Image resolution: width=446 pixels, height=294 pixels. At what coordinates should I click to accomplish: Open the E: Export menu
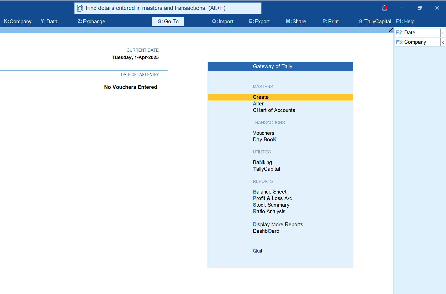(x=259, y=22)
